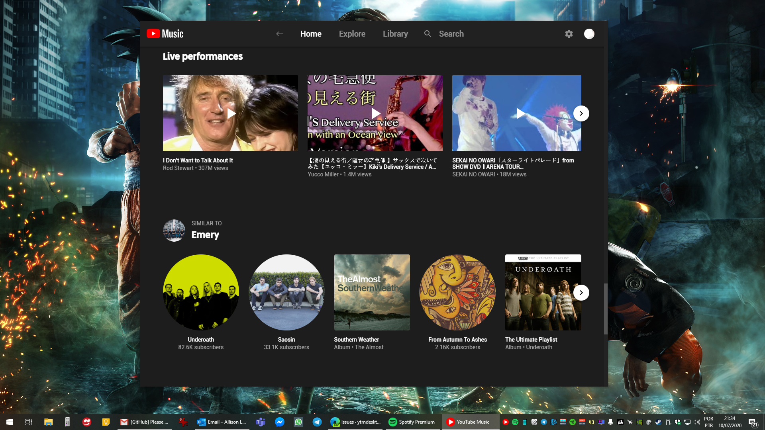
Task: Open the account avatar menu
Action: [589, 34]
